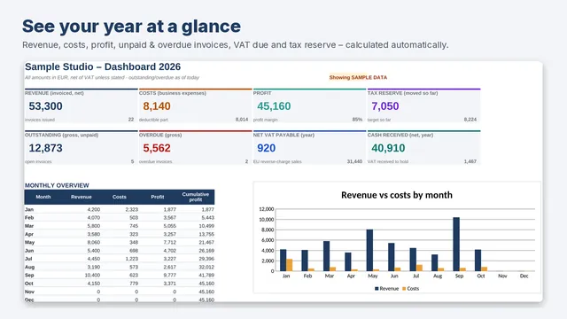This screenshot has width=567, height=319.
Task: Select the Aug cumulative profit cell 32,012
Action: click(x=206, y=268)
